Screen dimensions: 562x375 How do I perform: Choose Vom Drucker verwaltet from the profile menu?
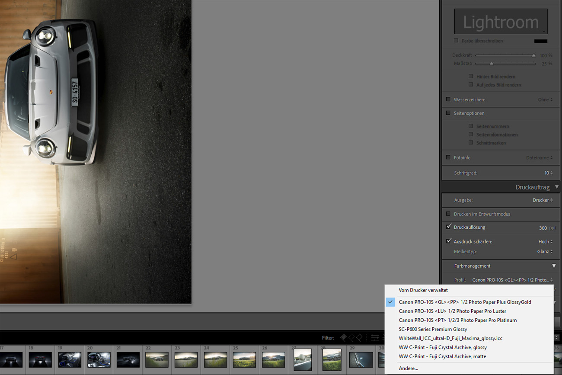[x=424, y=290]
